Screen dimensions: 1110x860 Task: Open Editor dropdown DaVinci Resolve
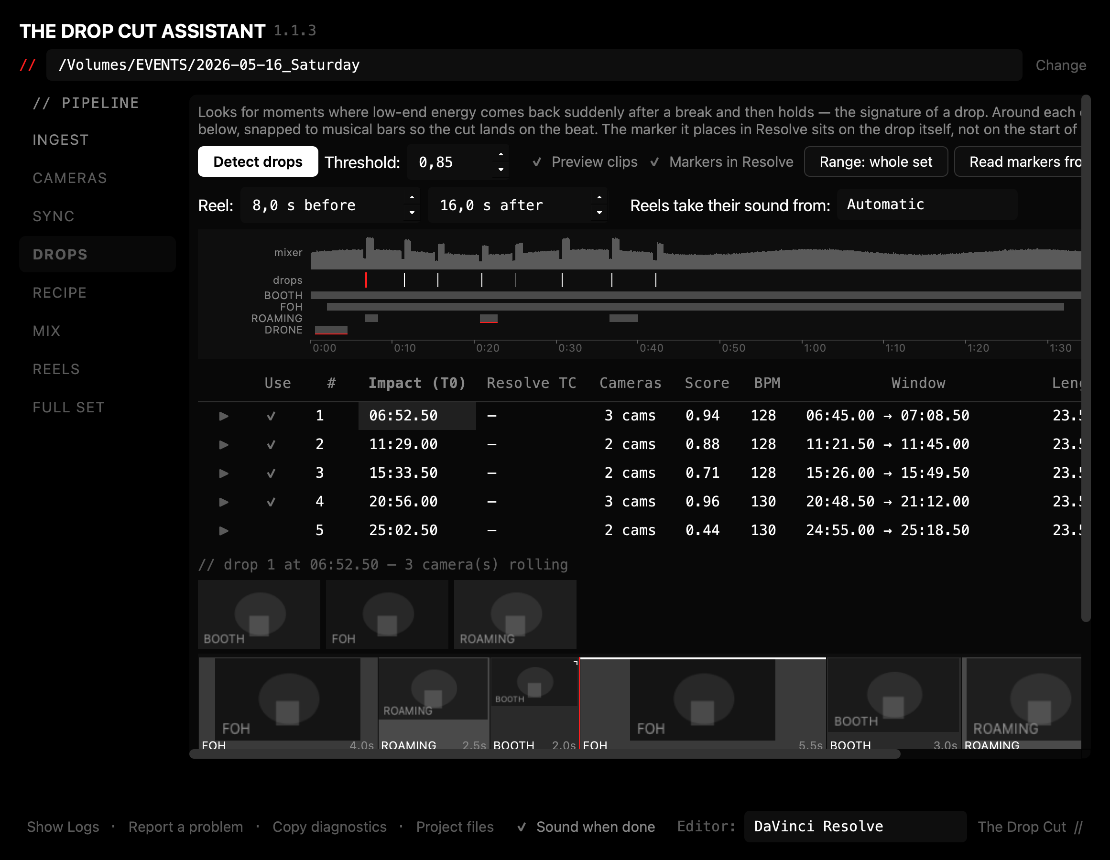855,827
